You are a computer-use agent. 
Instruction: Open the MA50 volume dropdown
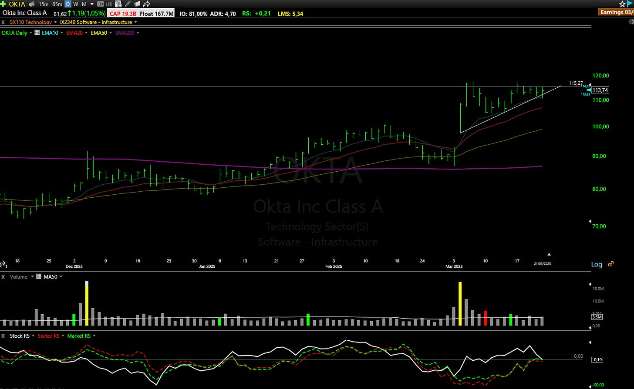click(61, 276)
